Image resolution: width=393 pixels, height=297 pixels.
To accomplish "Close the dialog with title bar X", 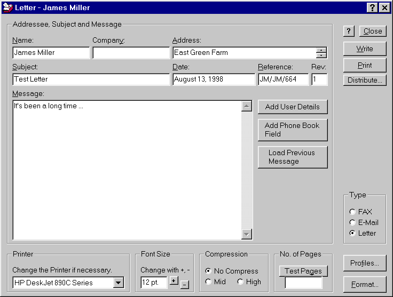I will [384, 8].
